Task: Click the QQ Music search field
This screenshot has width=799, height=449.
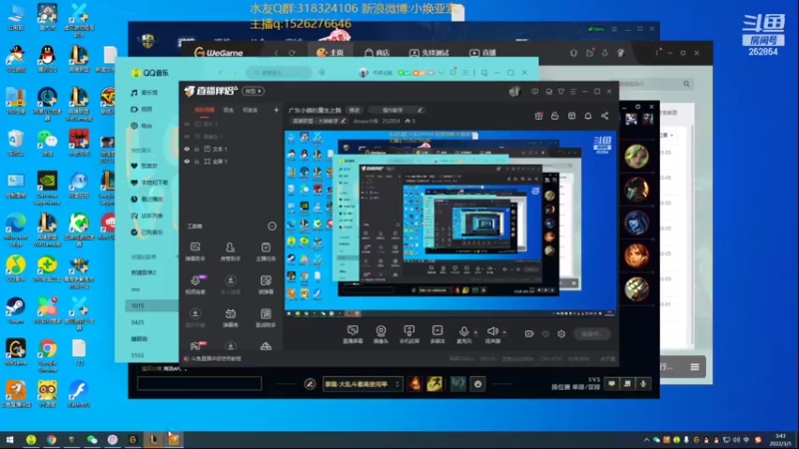Action: tap(279, 73)
